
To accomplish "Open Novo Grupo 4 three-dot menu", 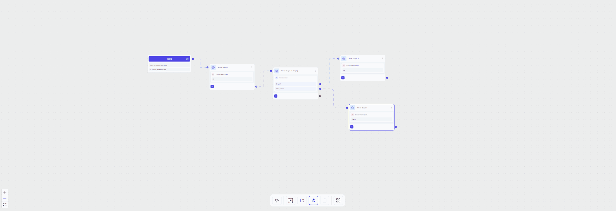I will pyautogui.click(x=382, y=58).
